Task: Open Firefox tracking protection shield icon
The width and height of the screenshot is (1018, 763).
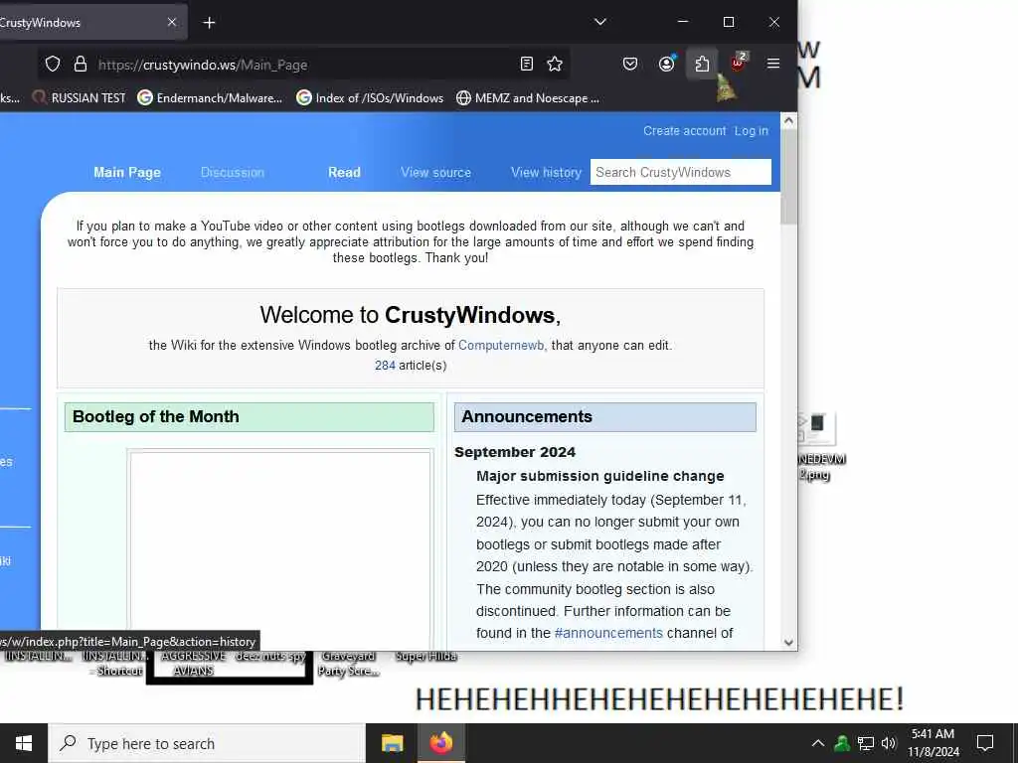Action: tap(53, 64)
